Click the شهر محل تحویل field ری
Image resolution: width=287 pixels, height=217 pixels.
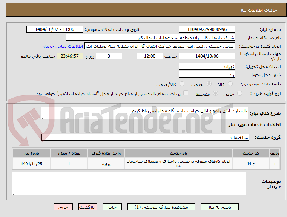(207, 74)
